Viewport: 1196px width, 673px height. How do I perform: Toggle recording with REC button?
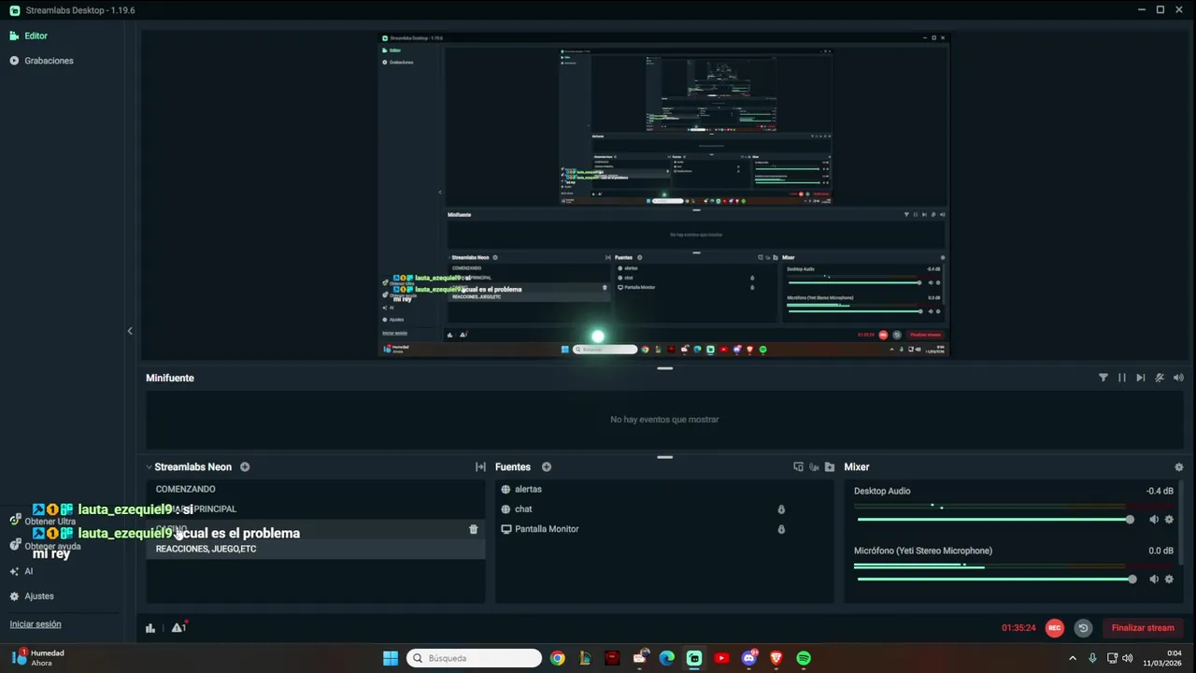tap(1054, 628)
